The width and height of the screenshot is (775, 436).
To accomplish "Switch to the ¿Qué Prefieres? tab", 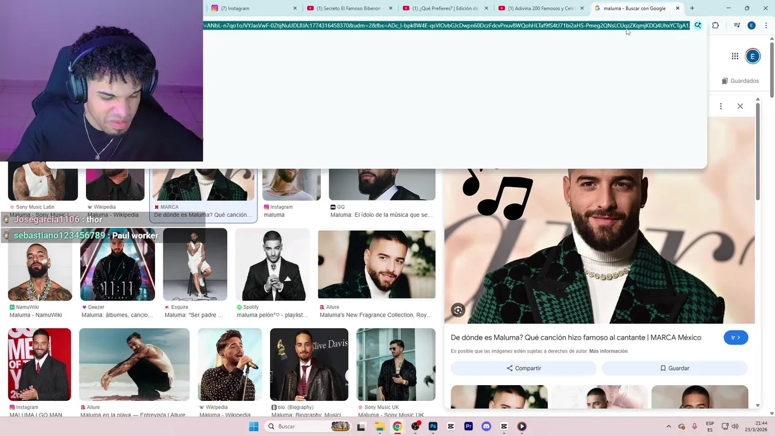I will 444,8.
